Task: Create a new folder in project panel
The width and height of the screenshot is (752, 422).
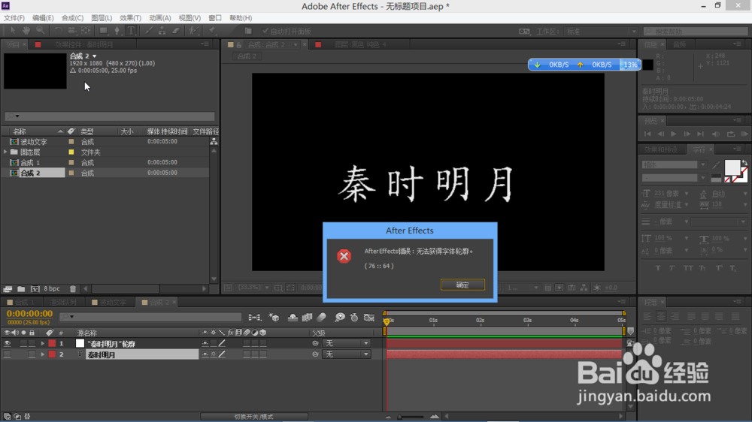Action: (21, 289)
